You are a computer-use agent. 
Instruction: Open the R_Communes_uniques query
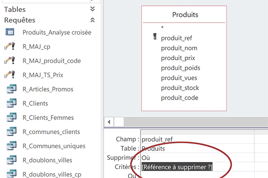click(x=54, y=146)
